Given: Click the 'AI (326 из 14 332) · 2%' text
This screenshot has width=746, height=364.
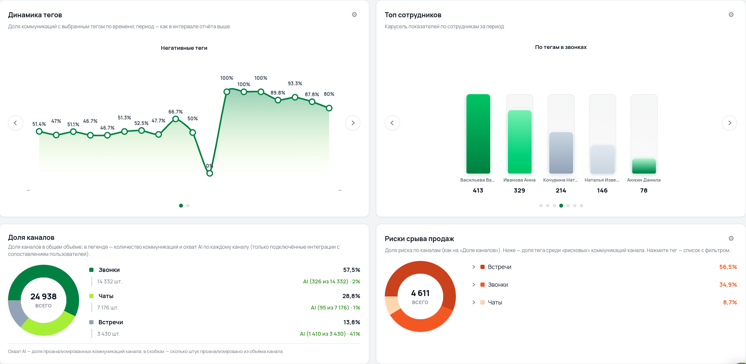Looking at the screenshot, I should point(332,282).
